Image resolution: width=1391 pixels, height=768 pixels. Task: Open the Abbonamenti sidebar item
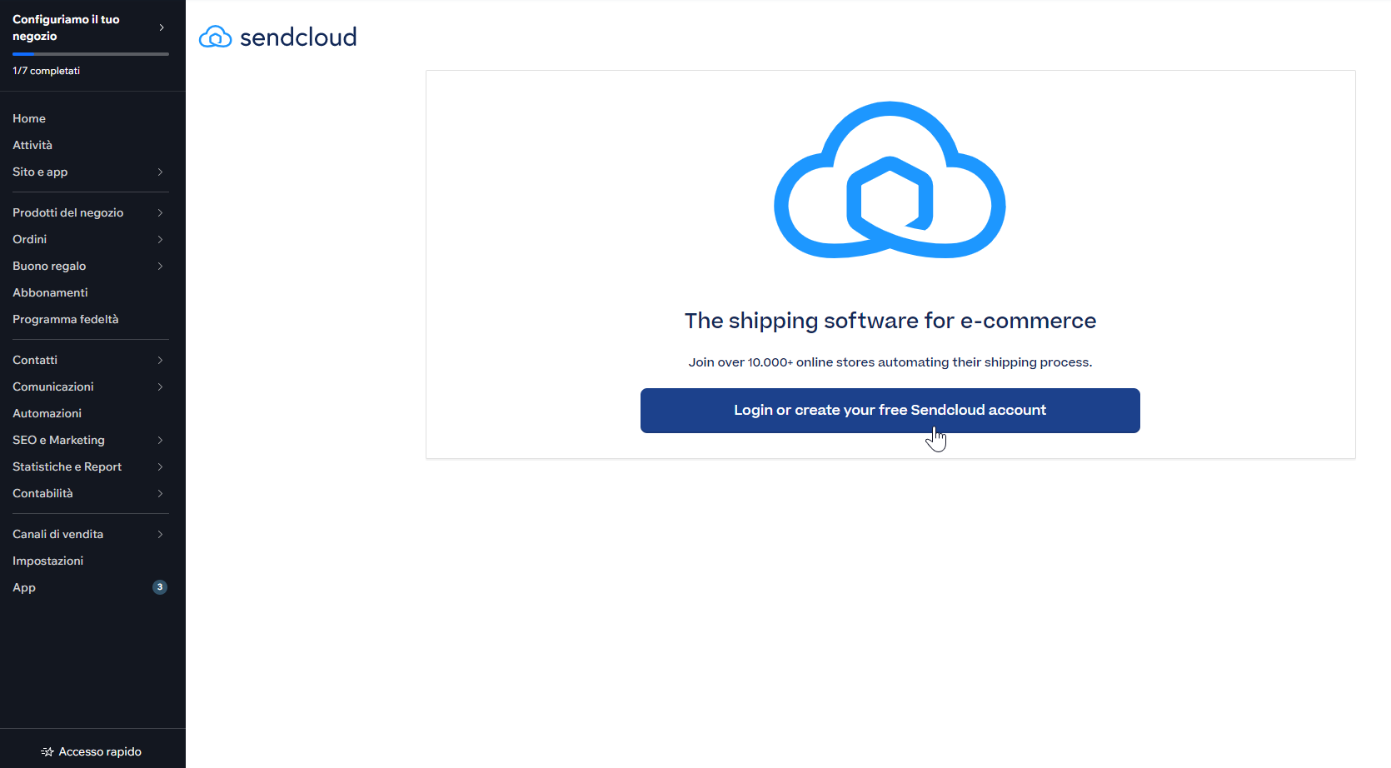click(50, 292)
